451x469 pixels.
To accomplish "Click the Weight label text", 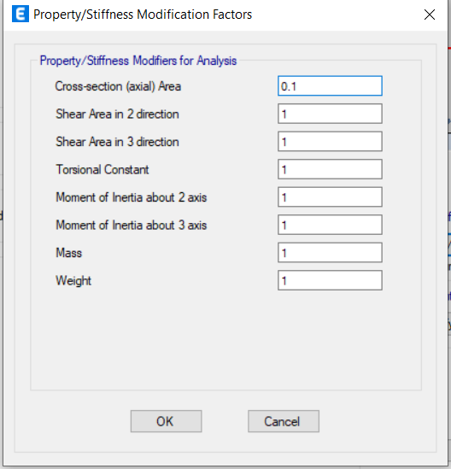I will (73, 281).
